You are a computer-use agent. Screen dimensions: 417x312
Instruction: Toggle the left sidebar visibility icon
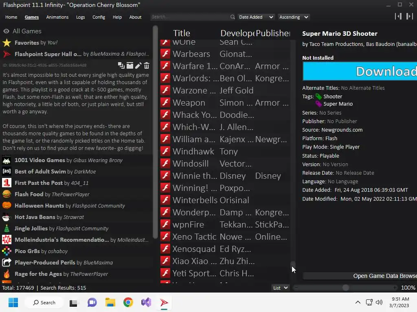398,16
